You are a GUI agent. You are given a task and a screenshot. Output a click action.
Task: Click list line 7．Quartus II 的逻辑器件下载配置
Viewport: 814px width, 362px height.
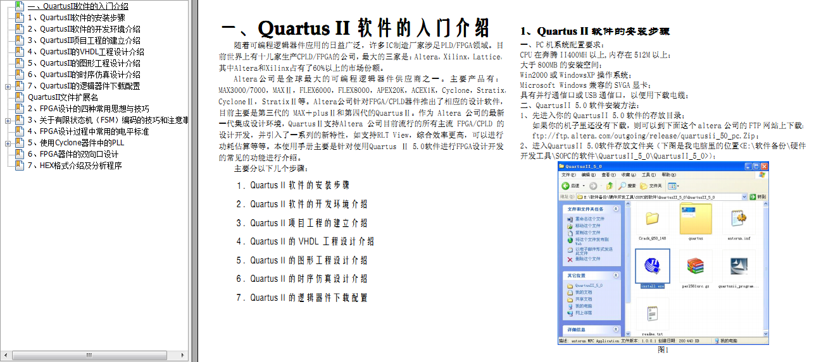point(302,298)
